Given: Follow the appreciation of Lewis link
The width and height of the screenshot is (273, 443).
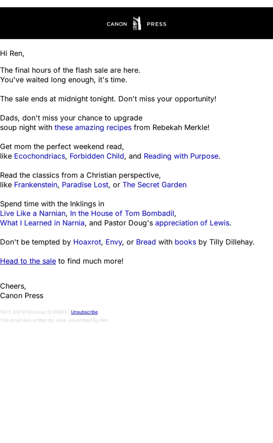Looking at the screenshot, I should tap(192, 223).
